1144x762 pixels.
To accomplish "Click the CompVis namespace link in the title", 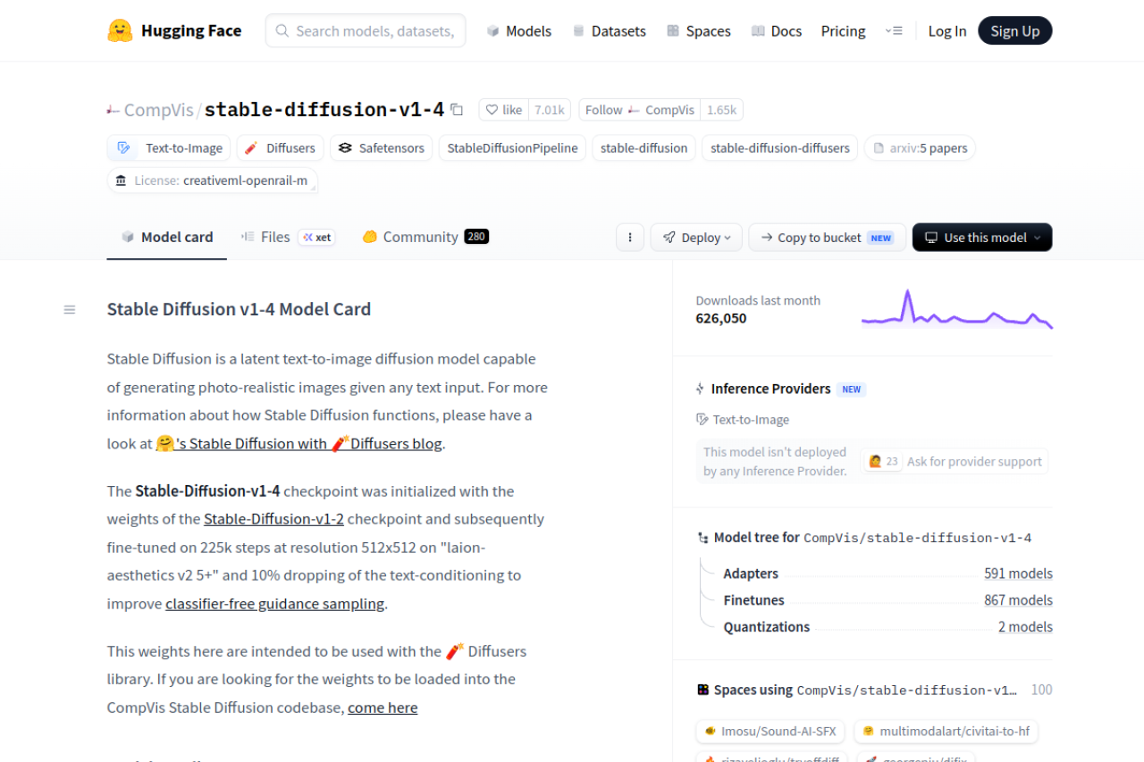I will coord(158,110).
